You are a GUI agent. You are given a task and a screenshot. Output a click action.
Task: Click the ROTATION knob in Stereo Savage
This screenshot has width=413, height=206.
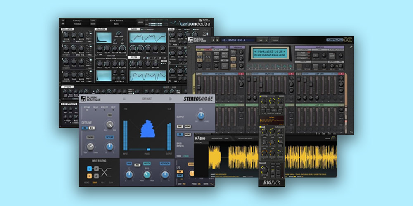coord(165,174)
